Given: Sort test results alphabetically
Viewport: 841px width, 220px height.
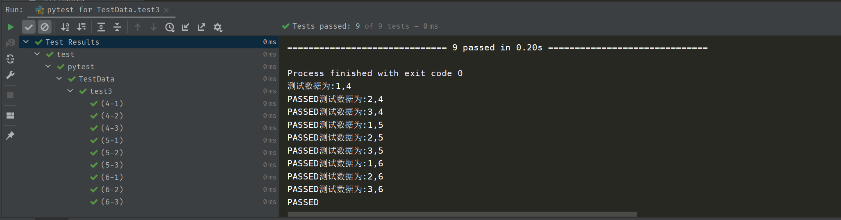Looking at the screenshot, I should tap(65, 27).
